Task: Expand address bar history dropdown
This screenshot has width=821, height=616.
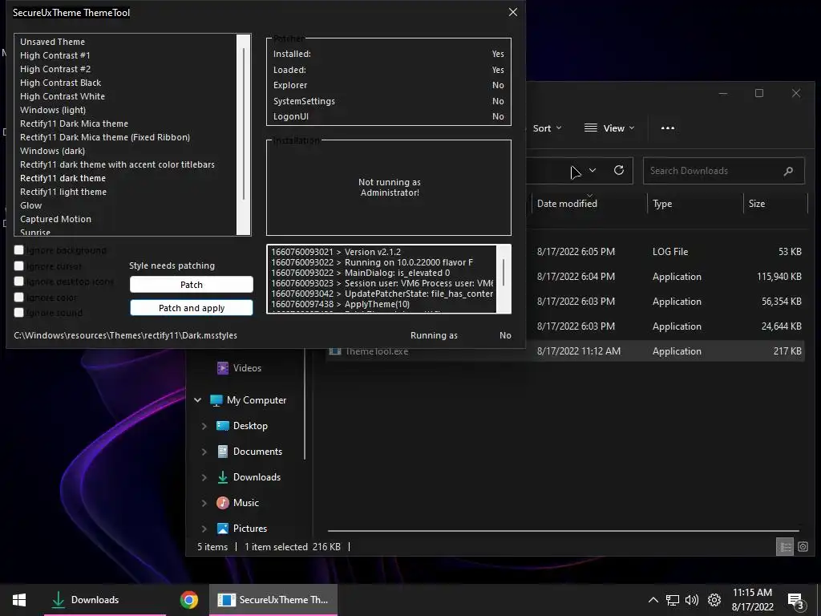Action: pos(592,170)
